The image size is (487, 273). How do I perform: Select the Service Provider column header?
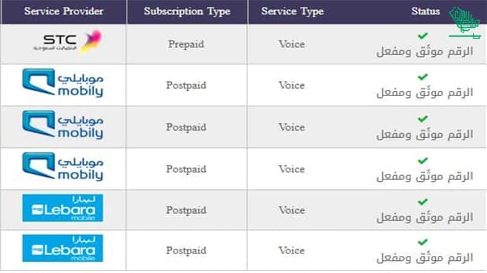[64, 11]
